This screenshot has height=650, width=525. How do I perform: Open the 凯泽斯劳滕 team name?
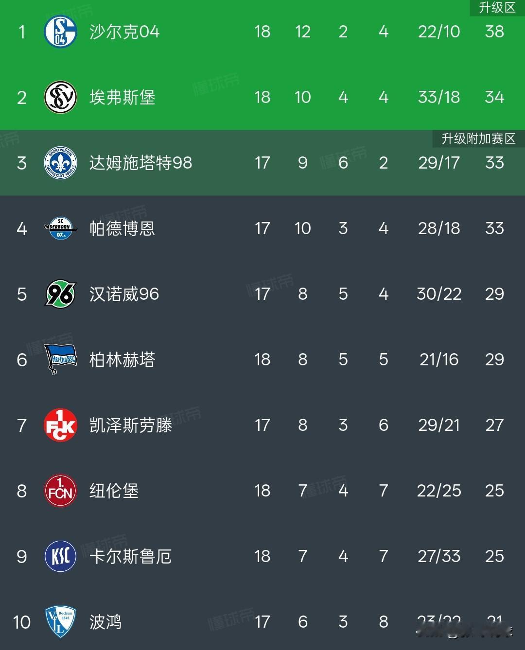[x=131, y=425]
